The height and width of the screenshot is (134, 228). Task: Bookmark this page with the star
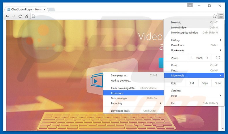(215, 16)
